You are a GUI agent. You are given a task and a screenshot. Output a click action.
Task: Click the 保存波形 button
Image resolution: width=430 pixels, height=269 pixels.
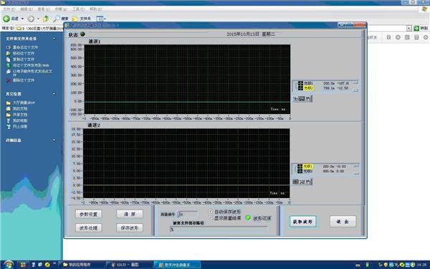tap(130, 228)
